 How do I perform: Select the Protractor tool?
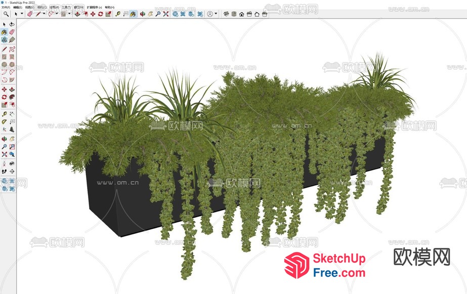pos(4,122)
